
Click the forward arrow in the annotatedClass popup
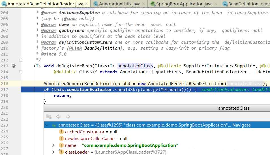[68, 117]
